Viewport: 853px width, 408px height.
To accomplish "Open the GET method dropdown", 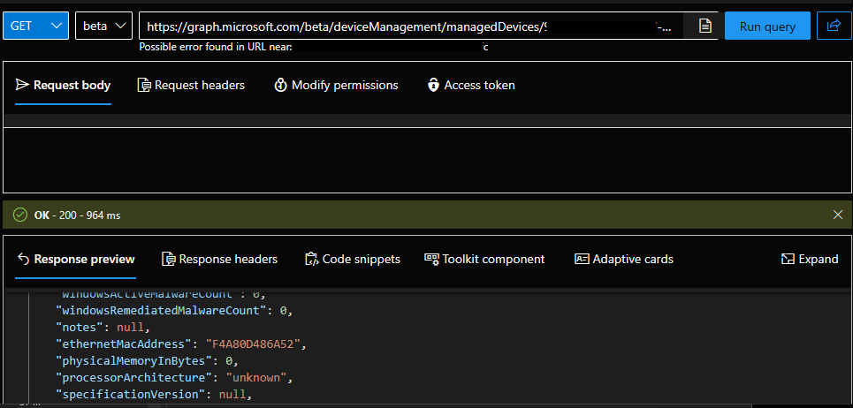I will (35, 26).
